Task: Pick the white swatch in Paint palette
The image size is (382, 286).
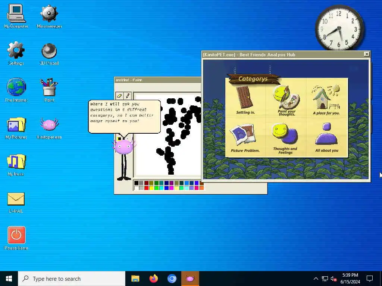Action: (x=137, y=188)
